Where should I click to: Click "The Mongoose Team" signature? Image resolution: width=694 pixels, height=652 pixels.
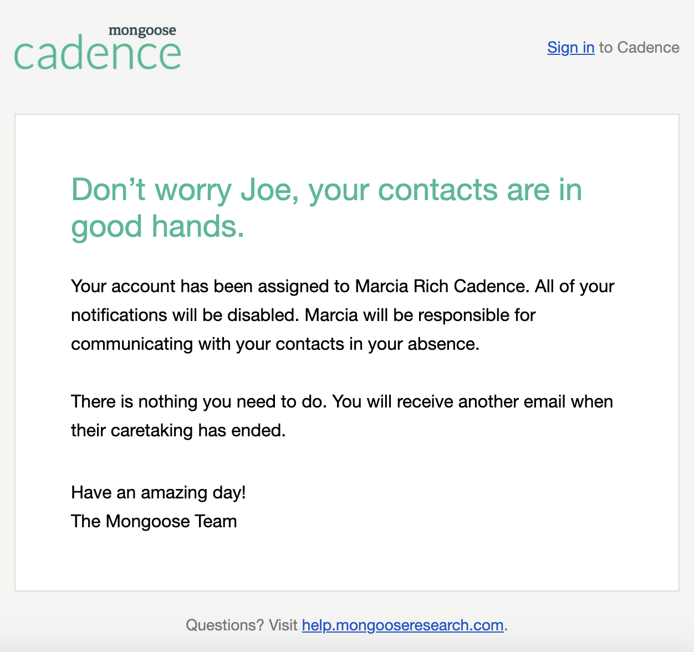click(x=154, y=521)
